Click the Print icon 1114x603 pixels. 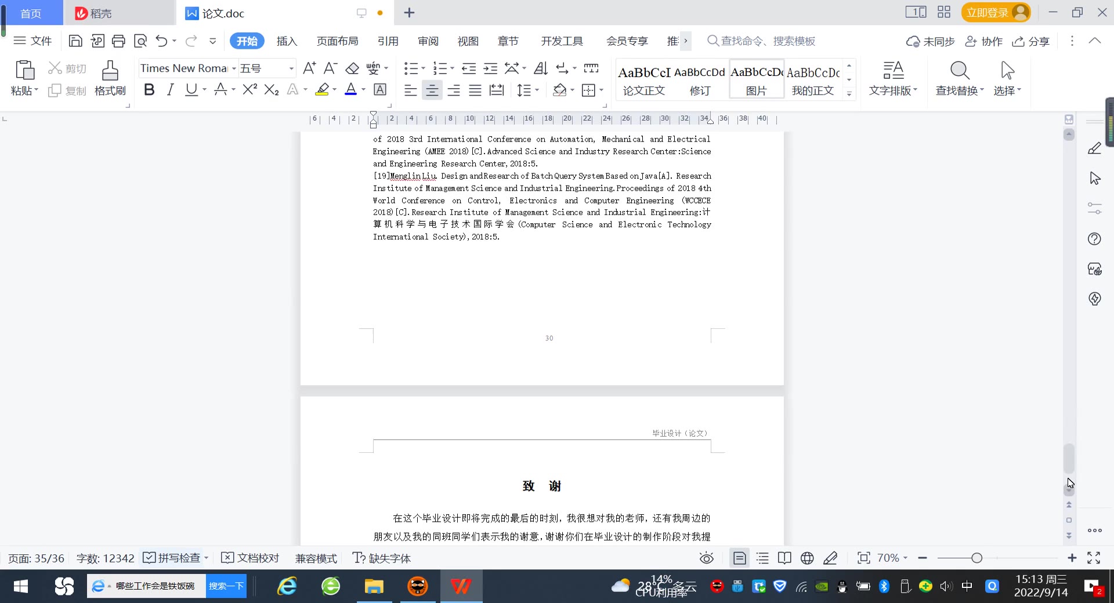[118, 41]
